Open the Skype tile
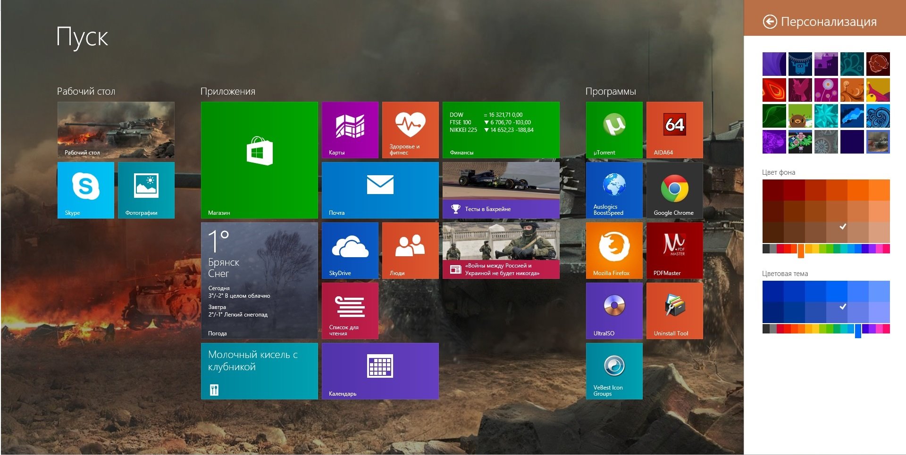This screenshot has height=455, width=906. click(85, 190)
